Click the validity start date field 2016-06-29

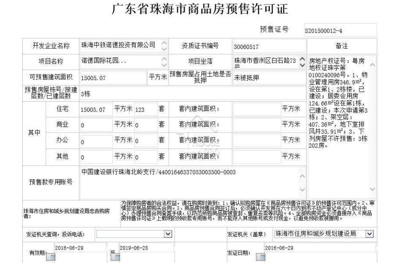[80, 248]
